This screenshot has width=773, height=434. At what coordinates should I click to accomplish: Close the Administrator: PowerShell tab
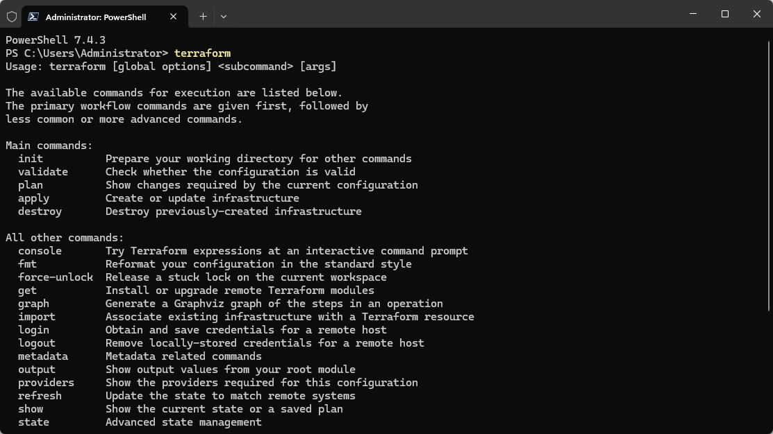coord(174,17)
